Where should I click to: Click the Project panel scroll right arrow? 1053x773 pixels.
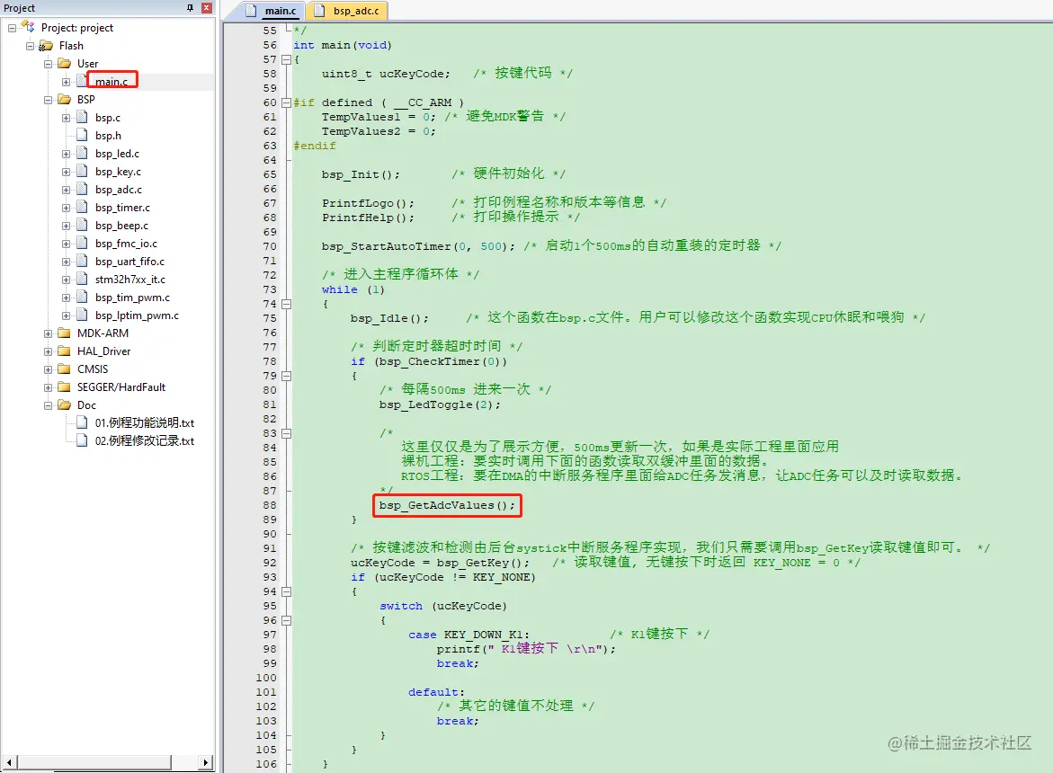[206, 763]
